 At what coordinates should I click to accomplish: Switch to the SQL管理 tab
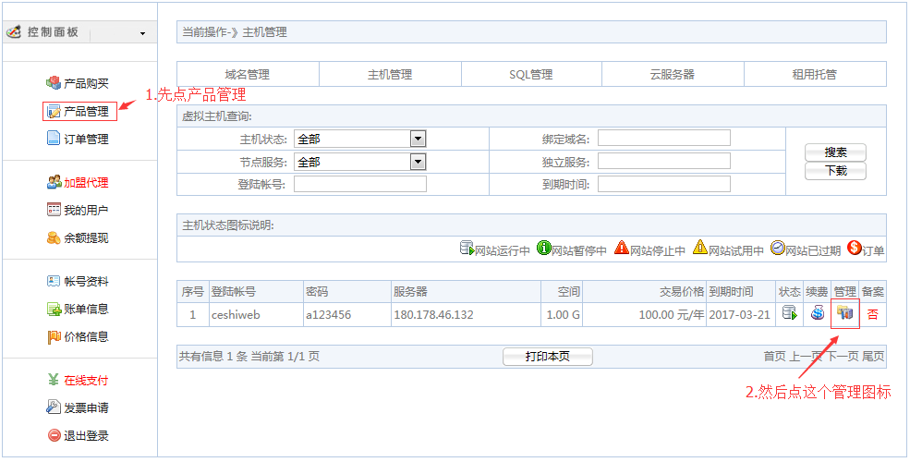[x=530, y=75]
